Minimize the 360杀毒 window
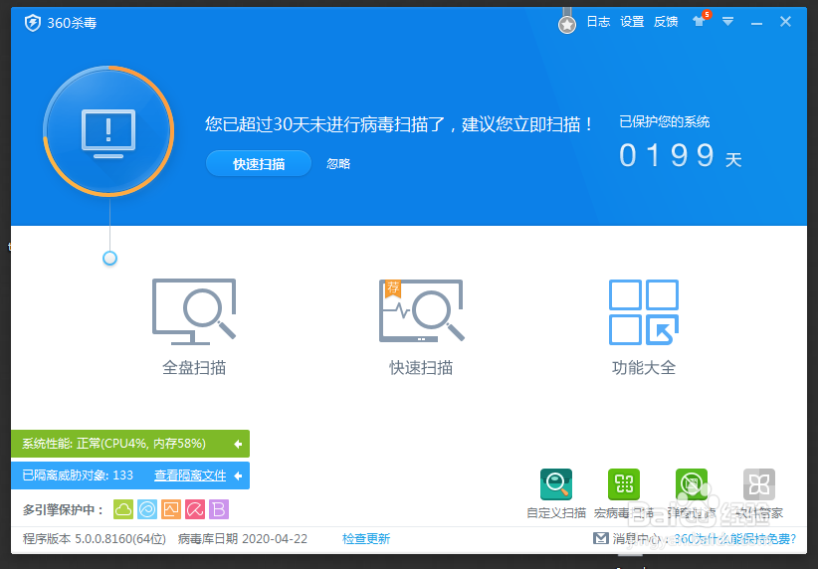The width and height of the screenshot is (818, 569). [756, 23]
